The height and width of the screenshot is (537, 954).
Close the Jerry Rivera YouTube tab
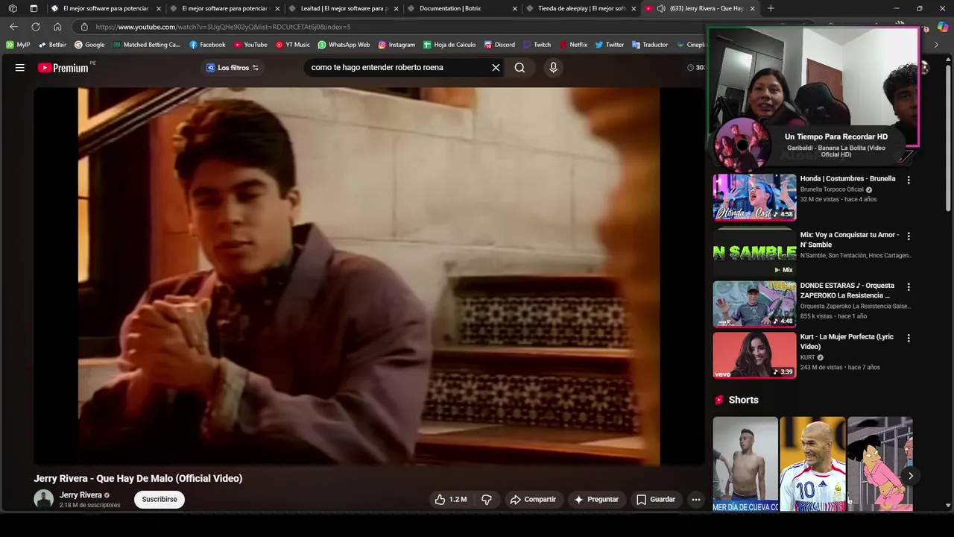pyautogui.click(x=752, y=8)
